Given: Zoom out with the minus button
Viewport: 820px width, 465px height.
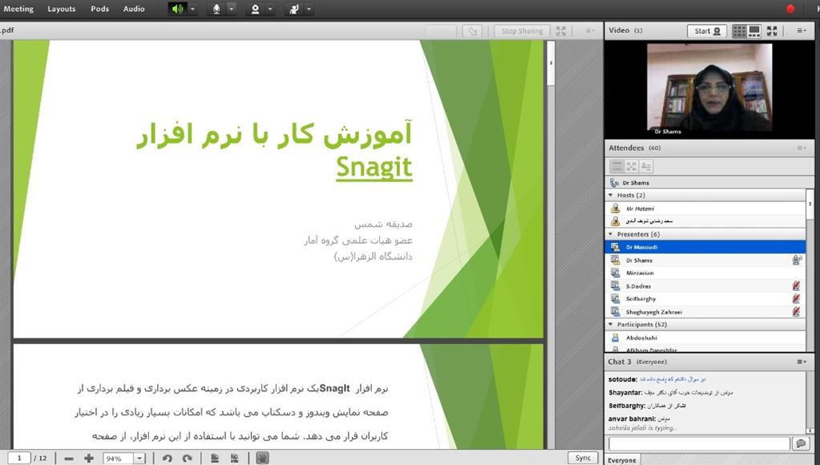Looking at the screenshot, I should [68, 459].
